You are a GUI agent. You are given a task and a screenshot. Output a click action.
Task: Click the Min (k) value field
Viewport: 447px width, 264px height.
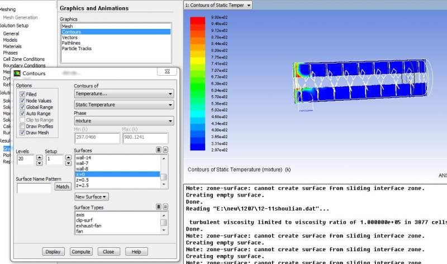(97, 138)
